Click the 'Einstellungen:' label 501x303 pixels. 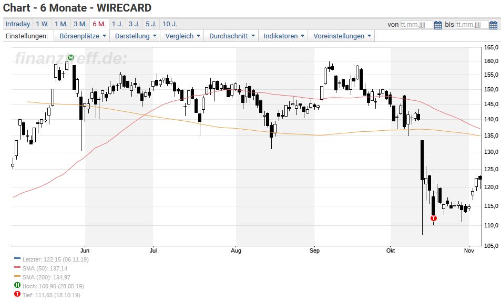tap(27, 36)
